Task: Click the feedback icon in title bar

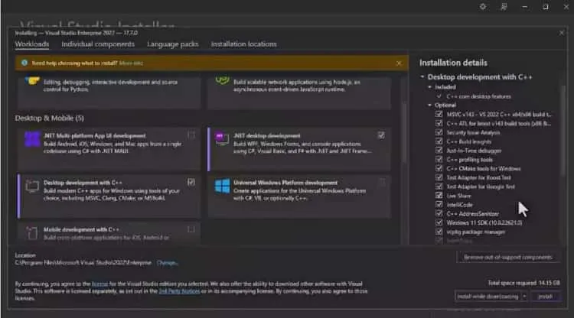Action: click(504, 7)
